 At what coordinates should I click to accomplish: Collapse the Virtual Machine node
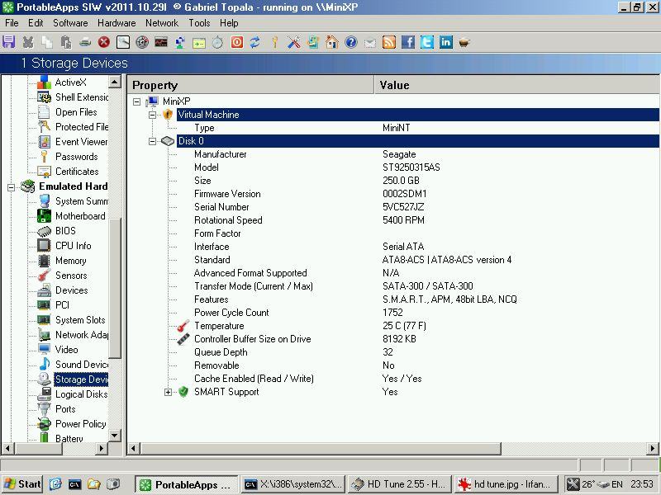click(152, 115)
